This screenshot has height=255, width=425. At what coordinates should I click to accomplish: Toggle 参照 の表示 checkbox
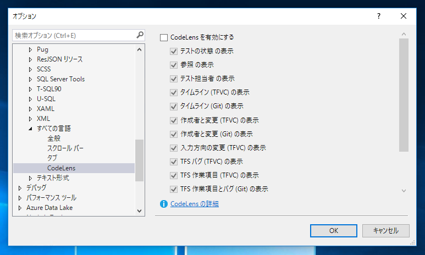pos(174,65)
